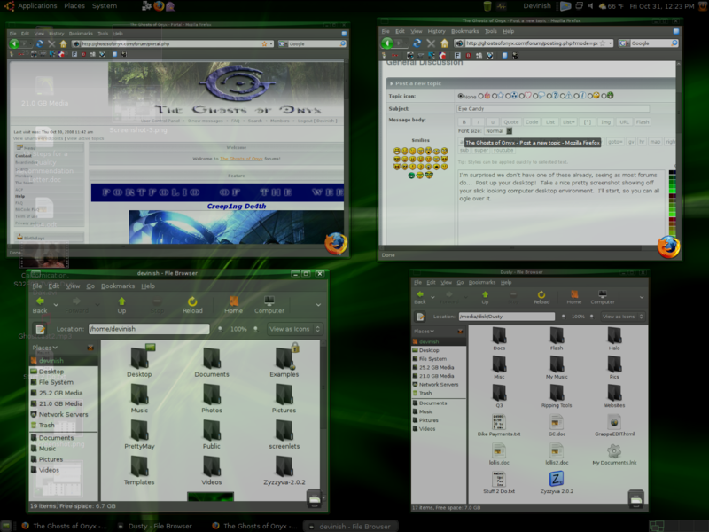Zoom in within the devinish File Browser
This screenshot has width=709, height=532.
pos(255,329)
